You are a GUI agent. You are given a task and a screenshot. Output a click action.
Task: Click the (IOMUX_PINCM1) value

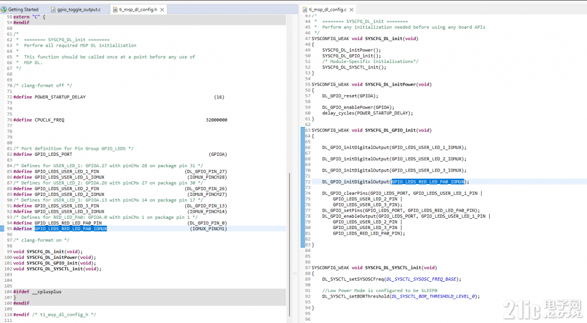coord(209,229)
